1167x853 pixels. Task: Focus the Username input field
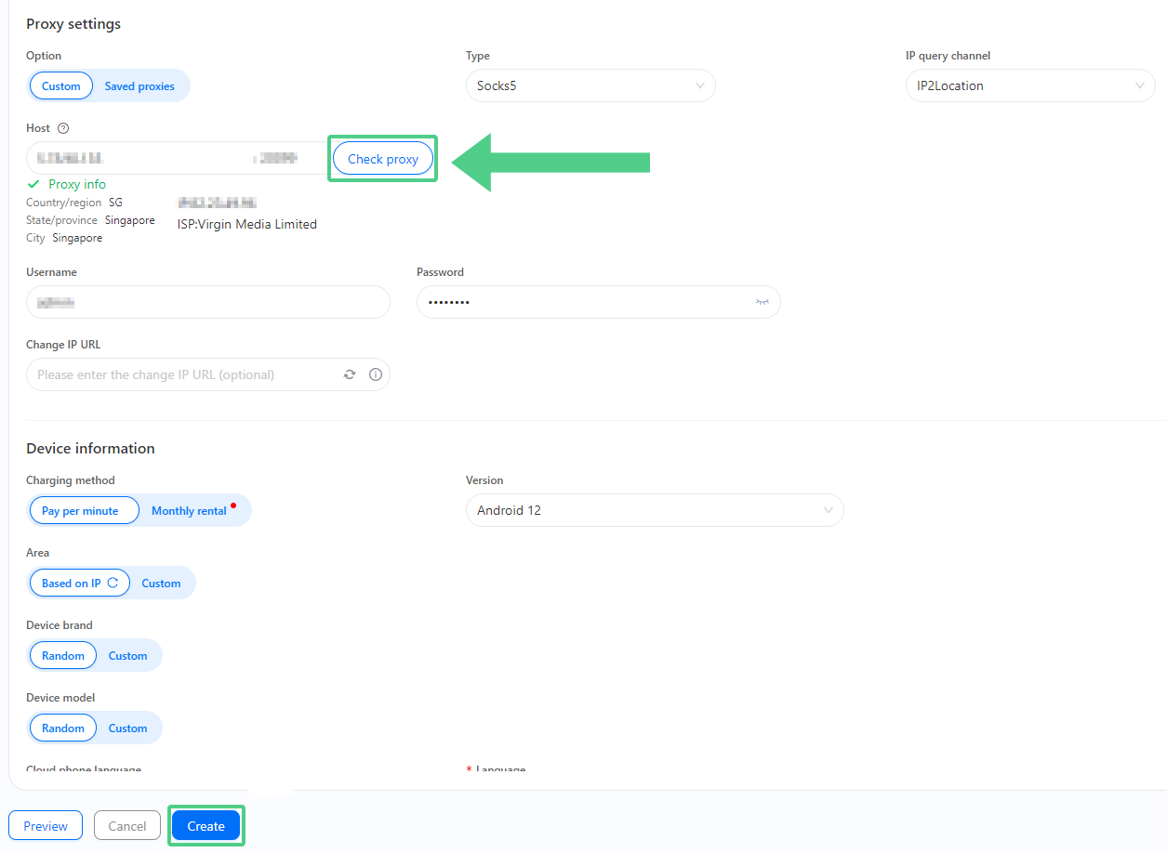(208, 302)
